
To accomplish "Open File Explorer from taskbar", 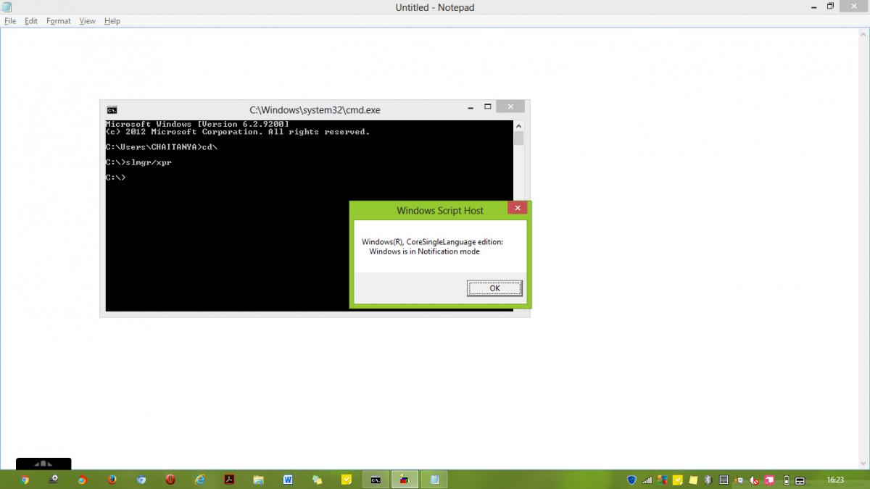I will (258, 480).
